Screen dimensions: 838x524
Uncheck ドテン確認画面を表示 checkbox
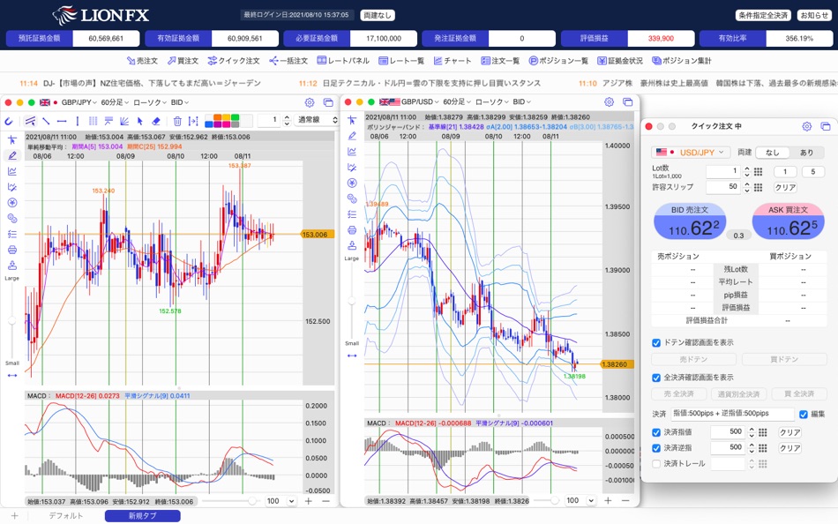coord(656,342)
